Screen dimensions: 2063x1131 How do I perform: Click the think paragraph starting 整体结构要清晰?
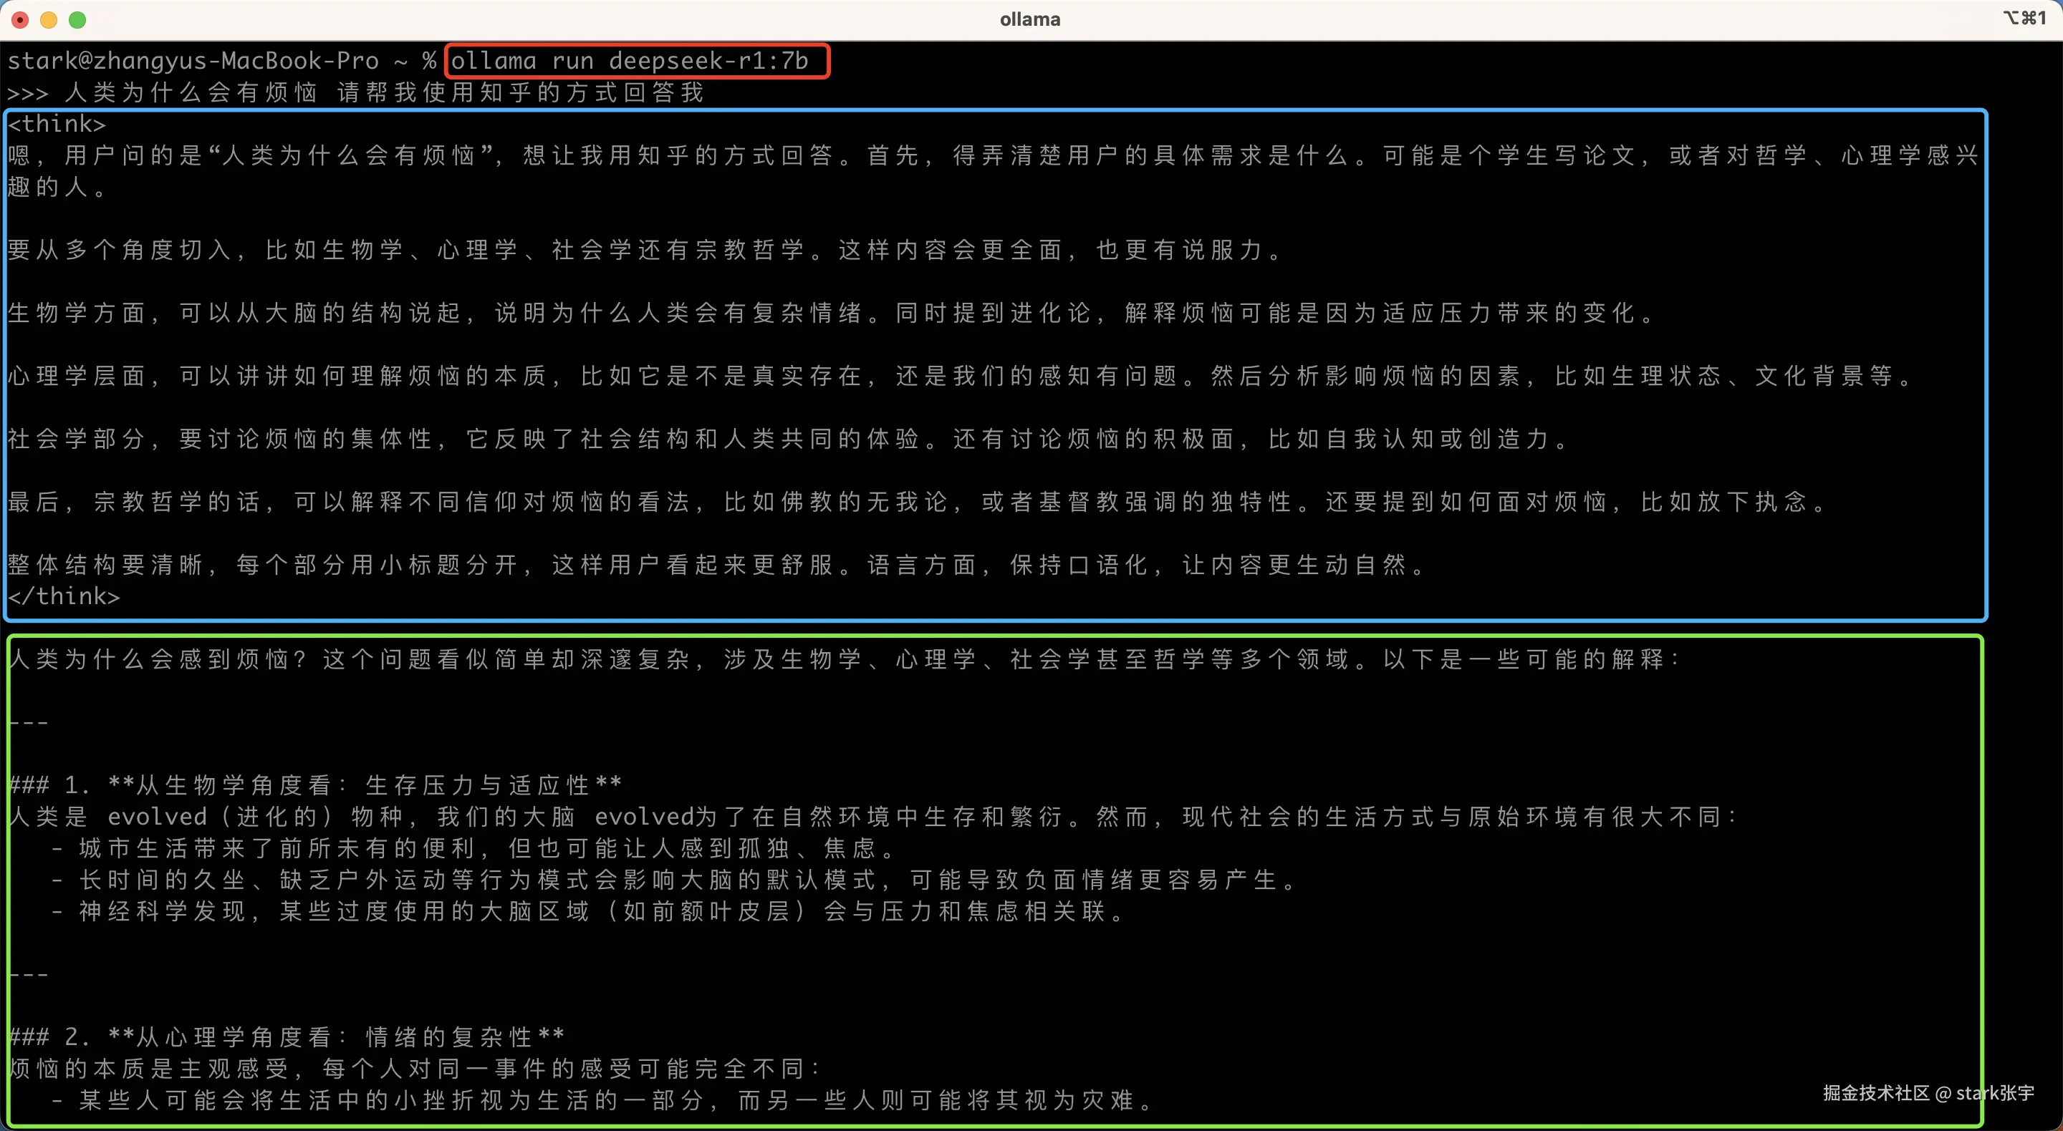pyautogui.click(x=717, y=565)
